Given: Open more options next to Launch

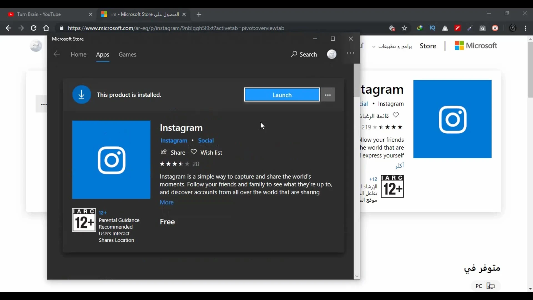Looking at the screenshot, I should point(328,95).
